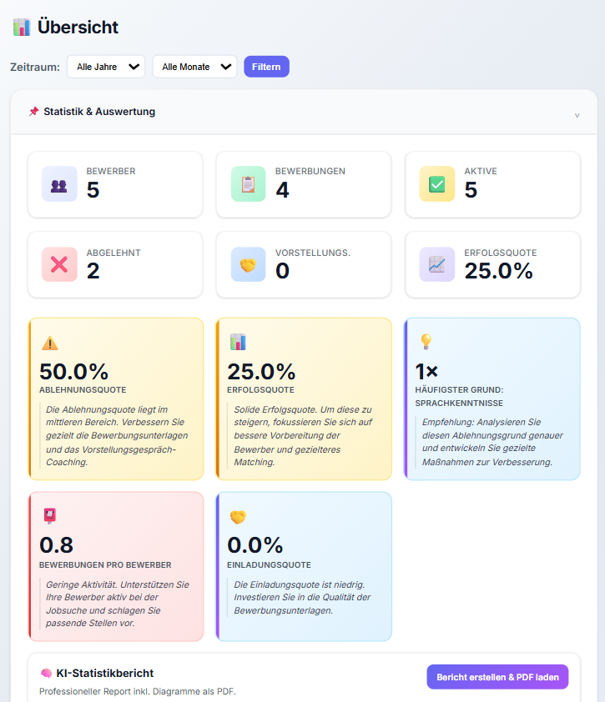The height and width of the screenshot is (702, 605).
Task: Click the Übersicht page title icon
Action: pos(22,28)
